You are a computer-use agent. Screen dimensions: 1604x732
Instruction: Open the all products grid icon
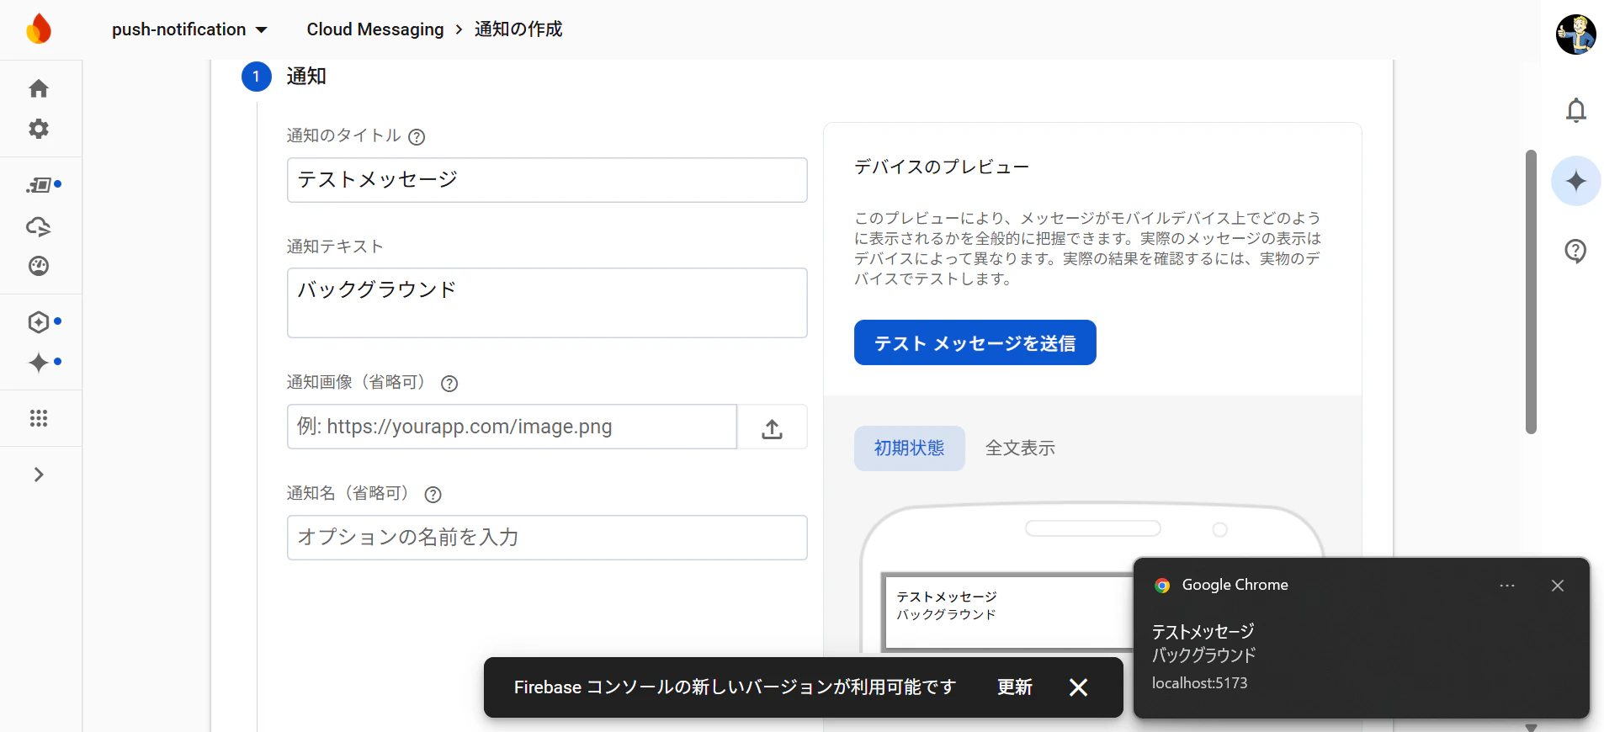click(x=39, y=418)
